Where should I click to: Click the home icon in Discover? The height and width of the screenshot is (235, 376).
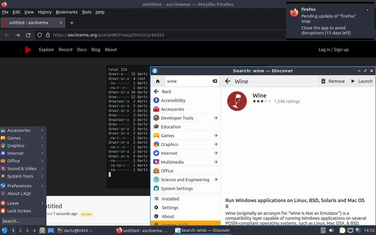(158, 81)
